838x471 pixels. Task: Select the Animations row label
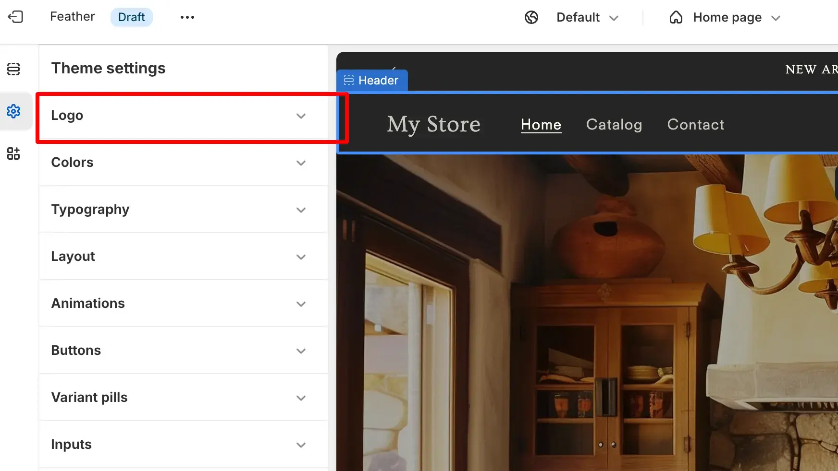point(88,304)
